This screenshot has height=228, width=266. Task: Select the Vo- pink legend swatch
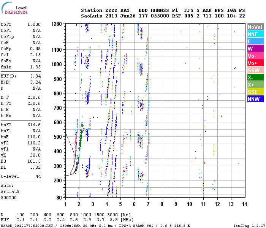pos(255,56)
